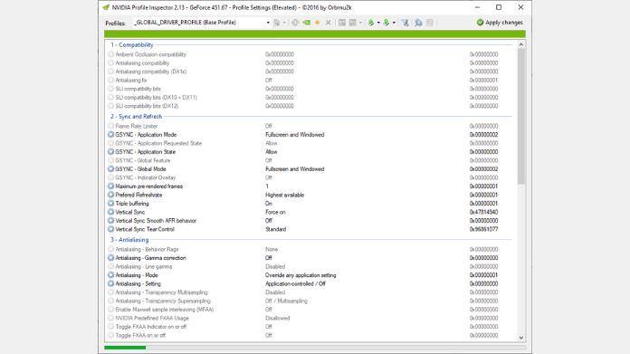The width and height of the screenshot is (630, 354).
Task: Open the import profiles dropdown arrow
Action: coord(394,23)
